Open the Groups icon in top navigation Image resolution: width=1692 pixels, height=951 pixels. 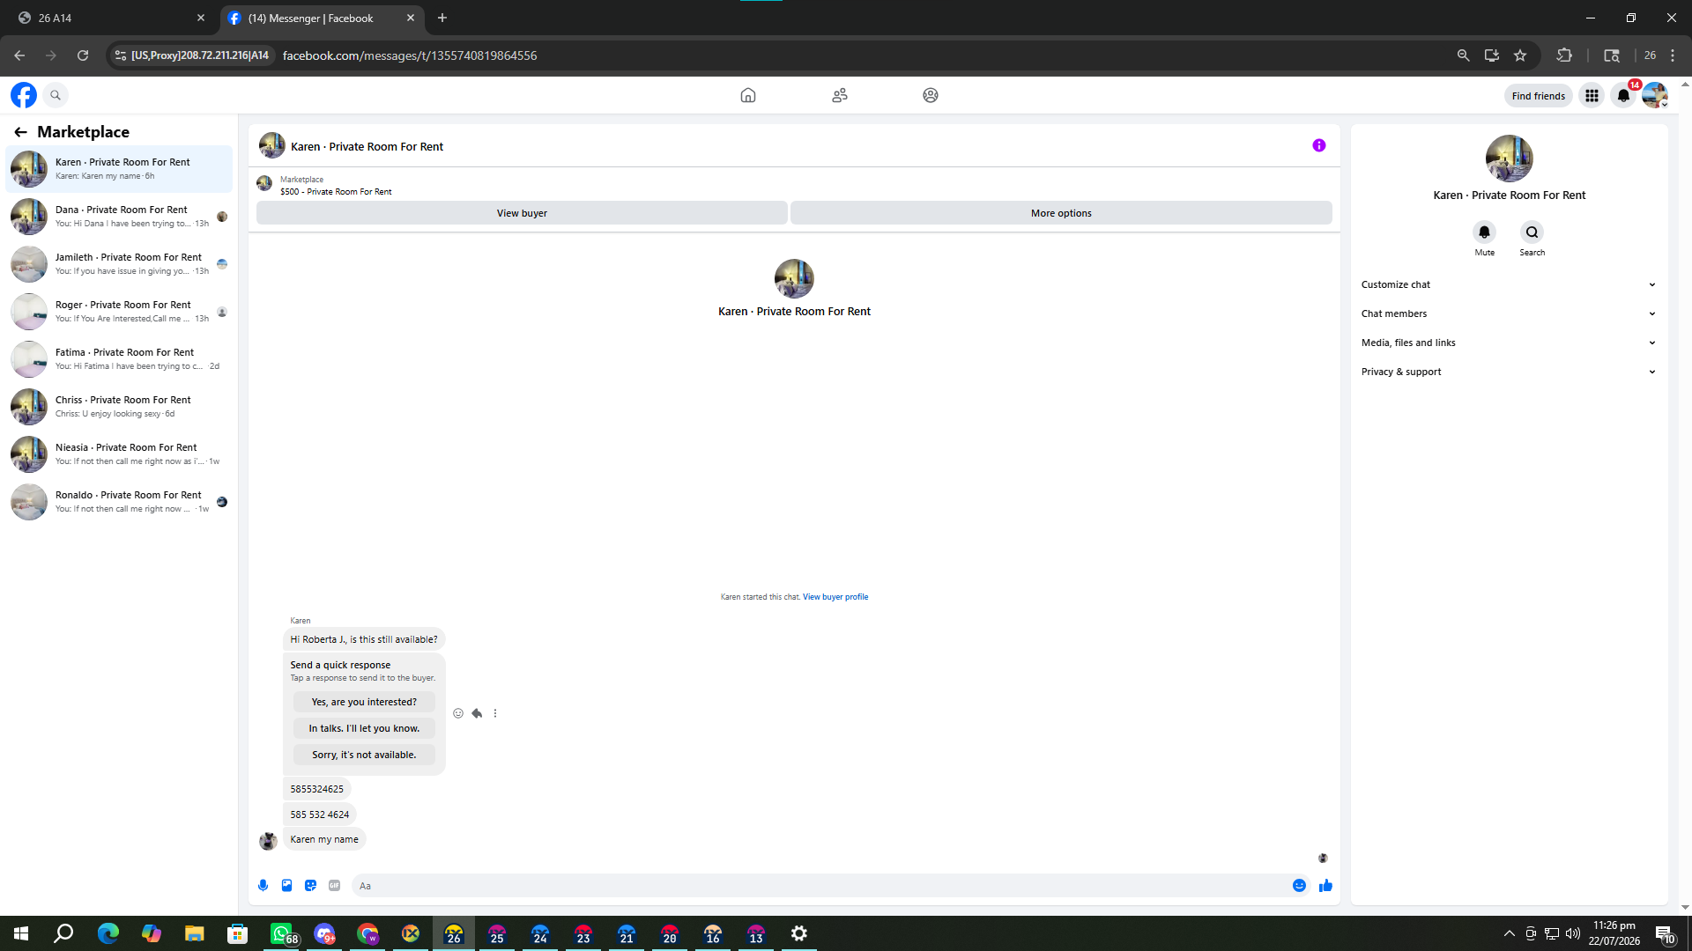click(931, 95)
